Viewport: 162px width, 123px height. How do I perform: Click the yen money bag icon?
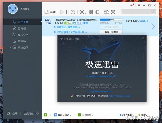(113, 12)
